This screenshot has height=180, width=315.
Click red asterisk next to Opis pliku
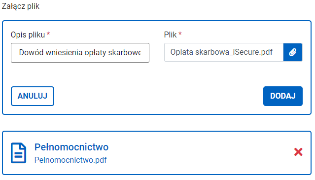(x=48, y=34)
